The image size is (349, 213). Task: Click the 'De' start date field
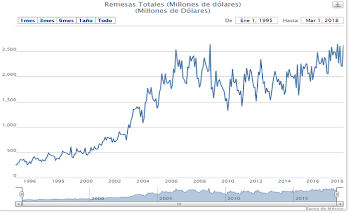pos(256,20)
